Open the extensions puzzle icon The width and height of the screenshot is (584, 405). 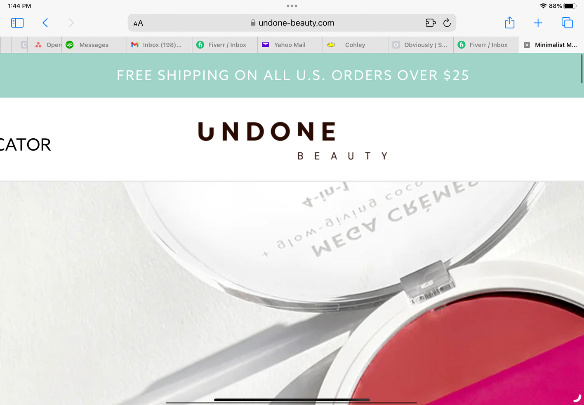pyautogui.click(x=431, y=23)
